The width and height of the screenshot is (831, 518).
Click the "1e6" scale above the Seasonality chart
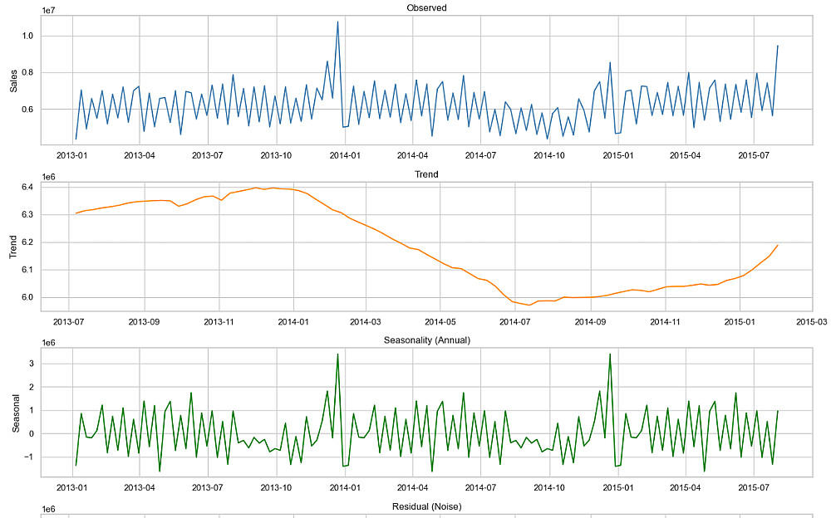48,343
